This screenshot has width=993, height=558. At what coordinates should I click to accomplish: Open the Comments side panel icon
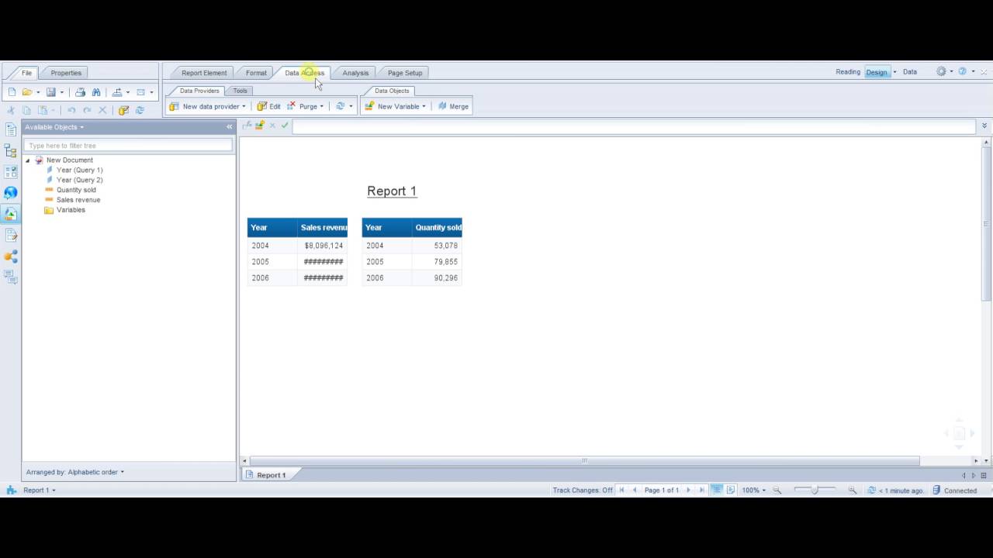[x=11, y=276]
